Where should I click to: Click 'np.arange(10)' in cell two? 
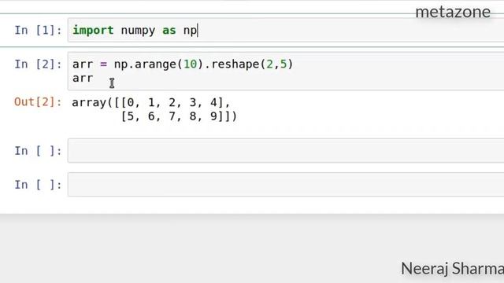click(x=159, y=64)
